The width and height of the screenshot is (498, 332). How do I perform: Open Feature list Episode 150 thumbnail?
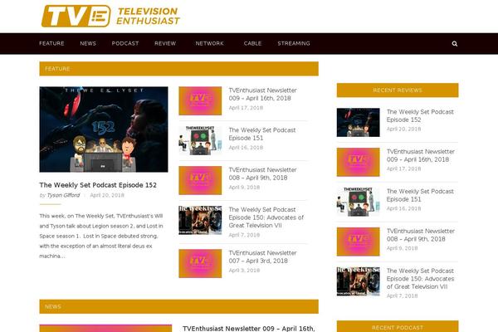[x=200, y=220]
